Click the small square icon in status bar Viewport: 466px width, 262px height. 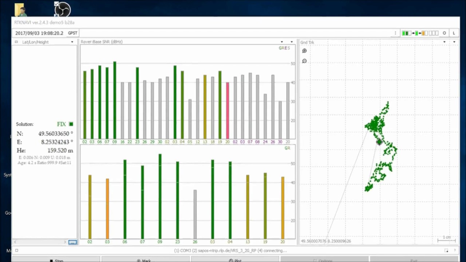[x=16, y=250]
